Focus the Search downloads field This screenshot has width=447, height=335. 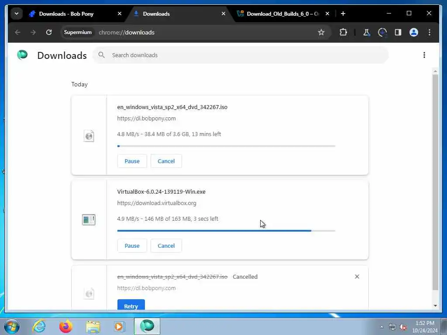(x=241, y=55)
